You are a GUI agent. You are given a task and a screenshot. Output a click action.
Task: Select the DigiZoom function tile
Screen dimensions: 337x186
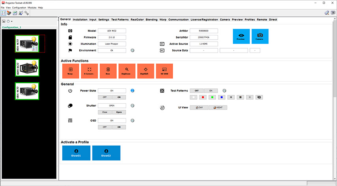(x=127, y=71)
